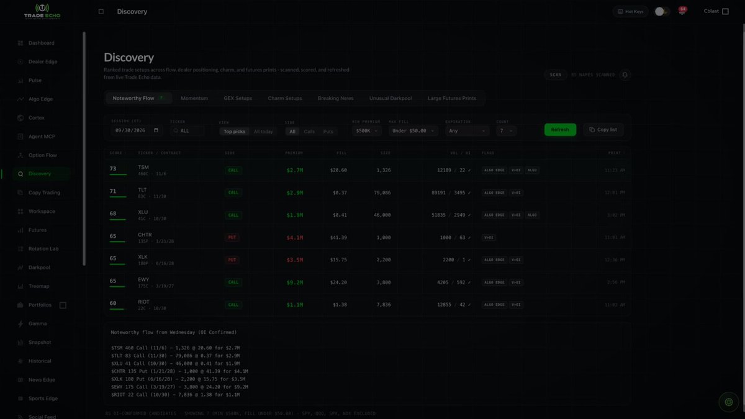Click the Discovery magnifier icon in sidebar
Screen dimensions: 745x419
click(x=21, y=174)
